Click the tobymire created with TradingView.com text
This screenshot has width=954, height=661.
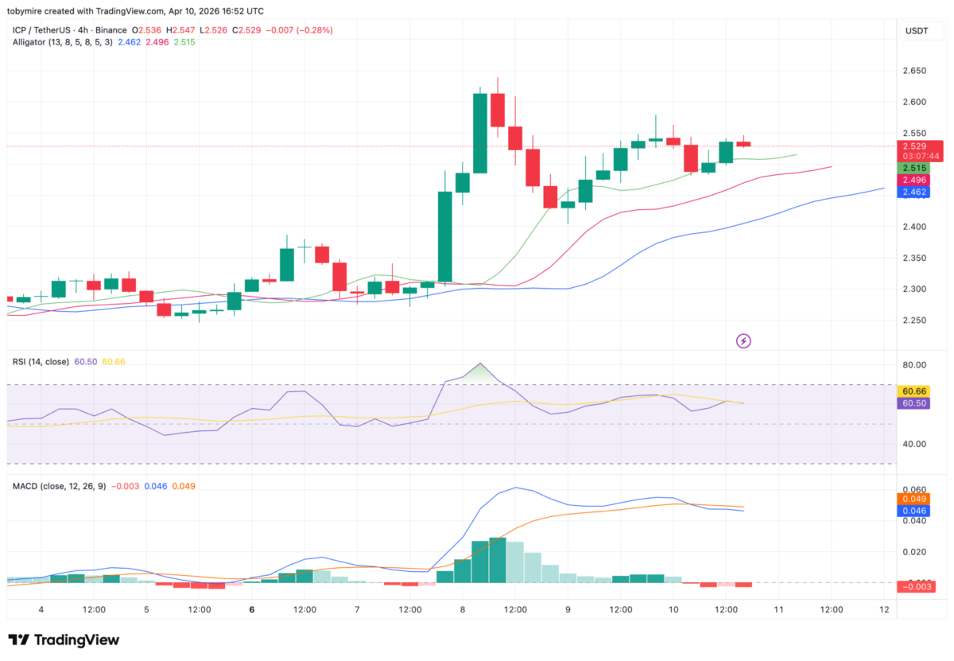tap(134, 11)
